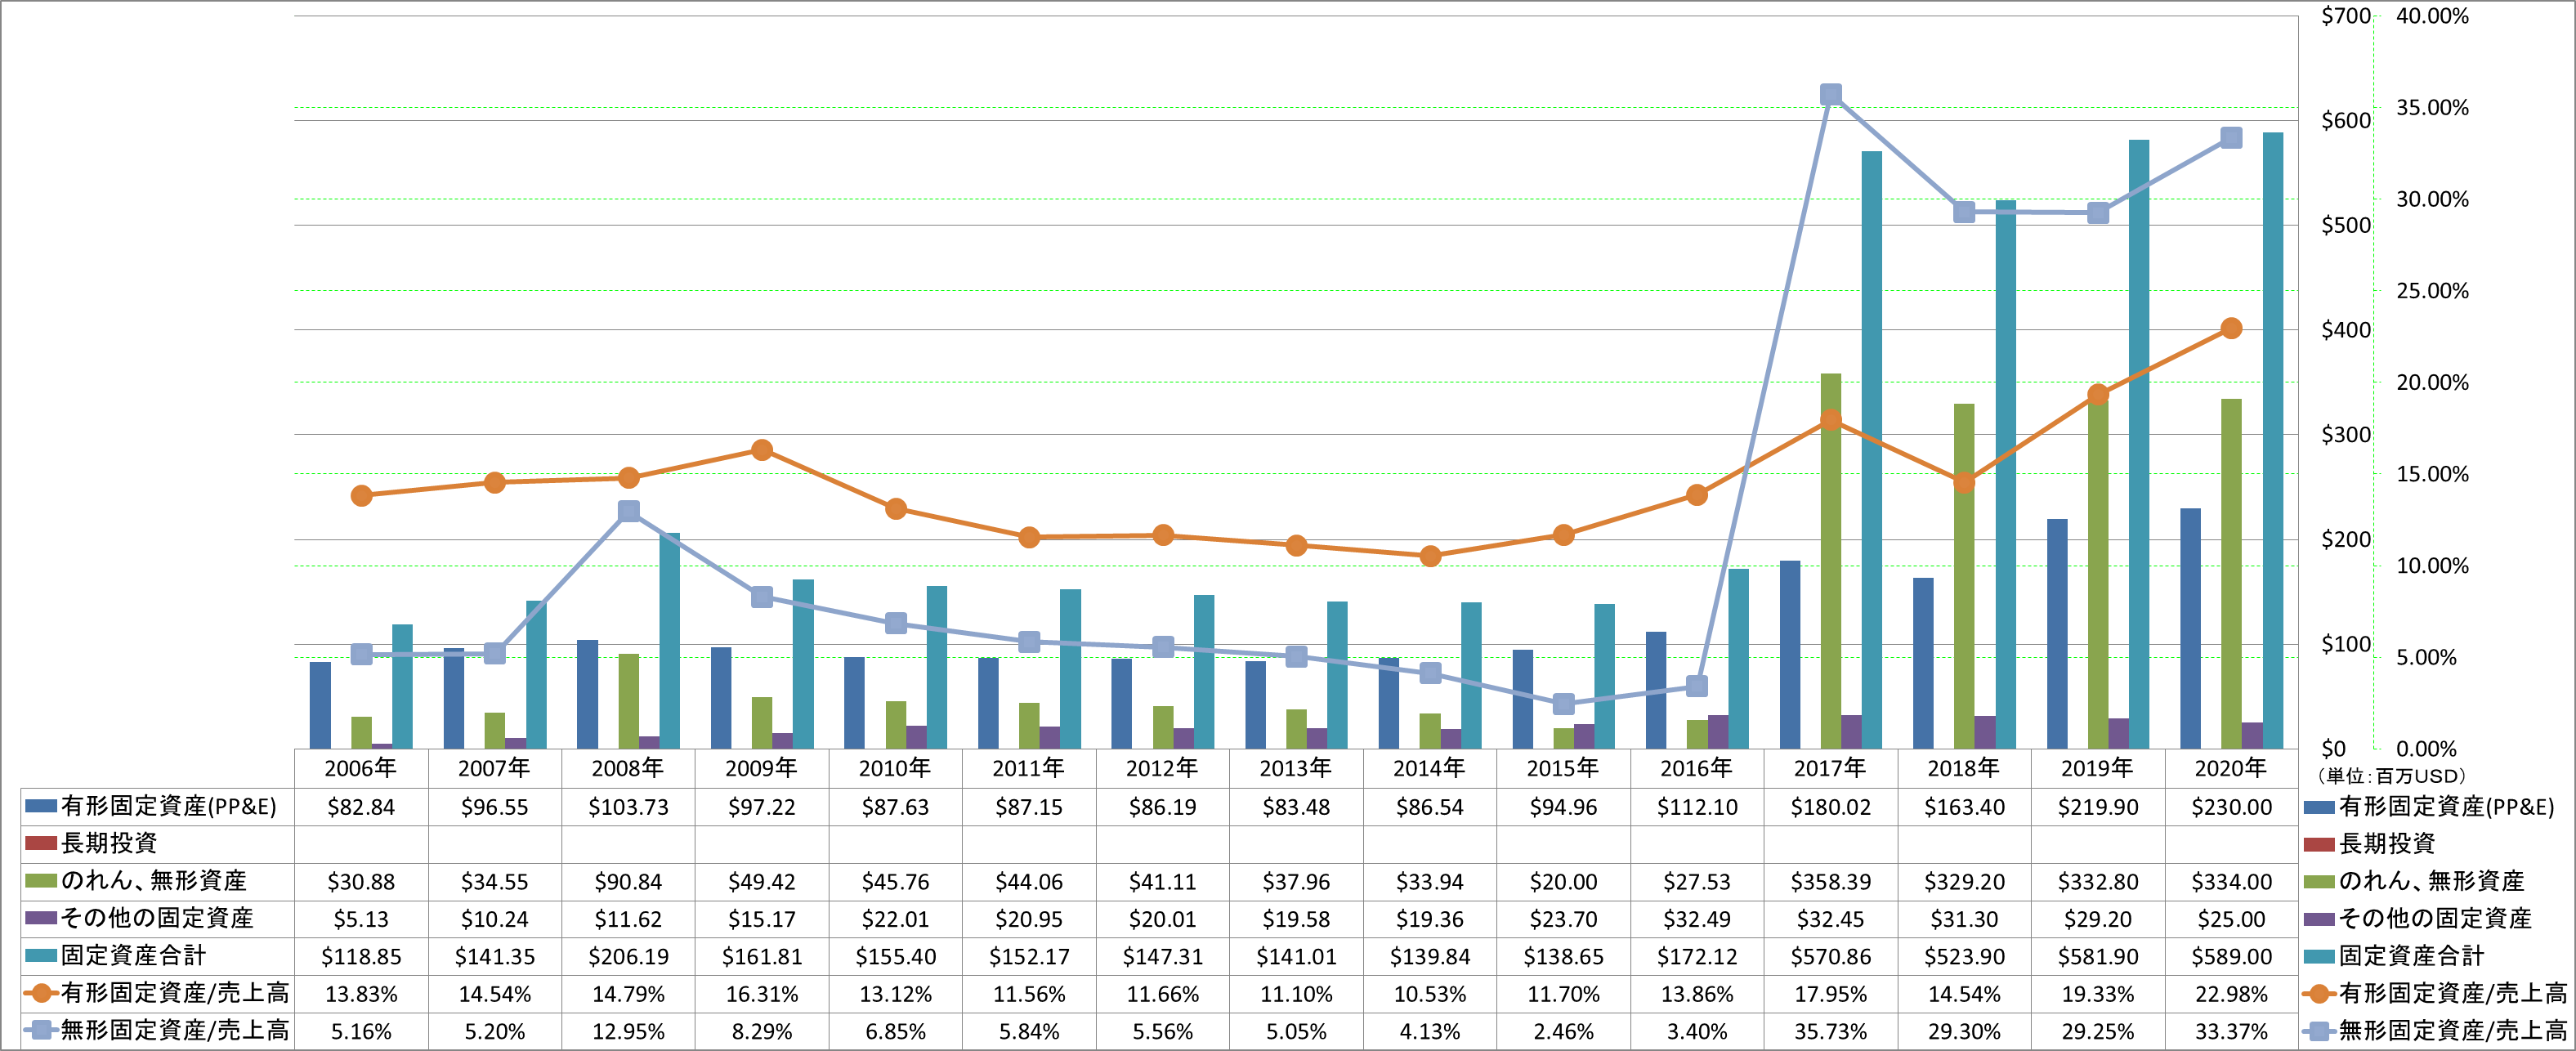The height and width of the screenshot is (1051, 2576).
Task: Select the 2014年 tangible ratio 10.53%
Action: [1429, 994]
